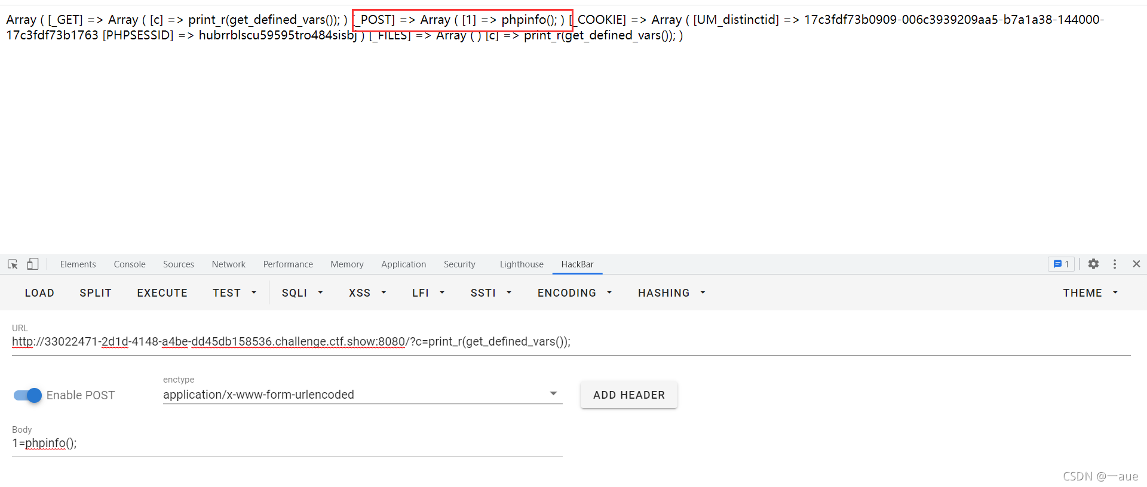Toggle the device toolbar icon
1147x487 pixels.
[33, 264]
